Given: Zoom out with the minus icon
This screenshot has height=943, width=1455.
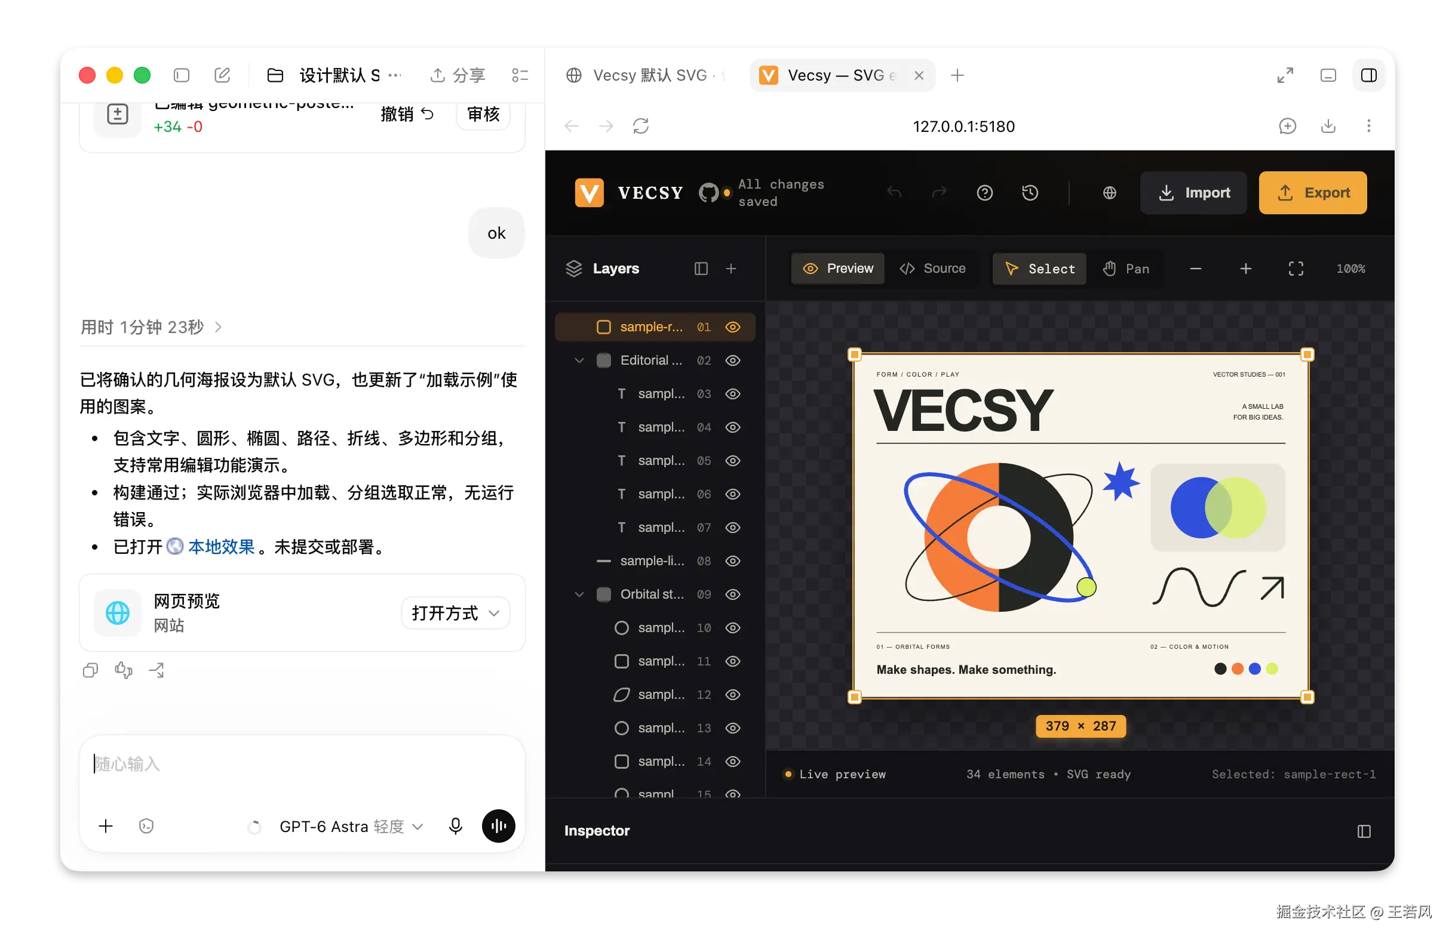Looking at the screenshot, I should pos(1196,269).
